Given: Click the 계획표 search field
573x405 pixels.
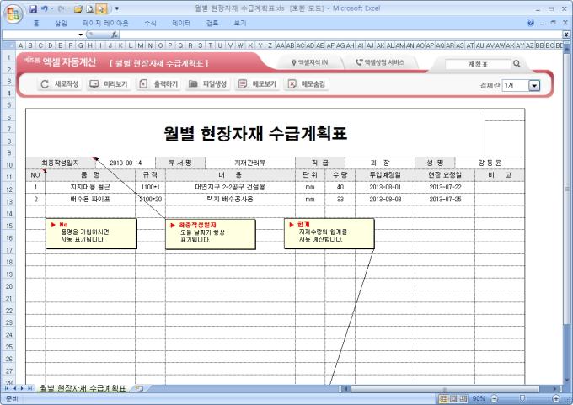Looking at the screenshot, I should tap(478, 64).
